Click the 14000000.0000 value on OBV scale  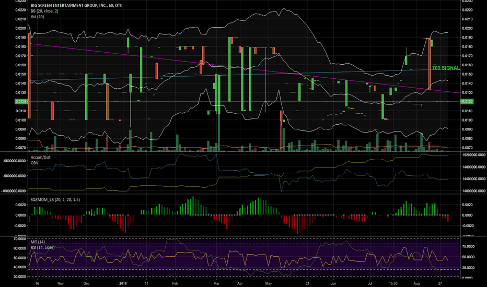pyautogui.click(x=474, y=191)
